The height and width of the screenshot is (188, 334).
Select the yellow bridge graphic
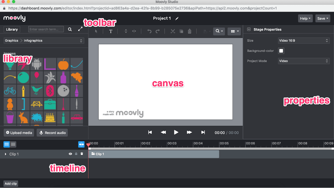37,104
